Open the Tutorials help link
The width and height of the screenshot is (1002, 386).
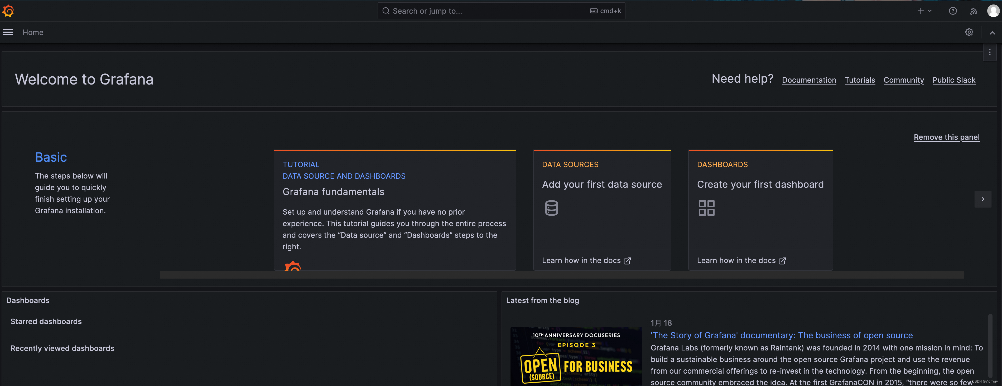(860, 80)
